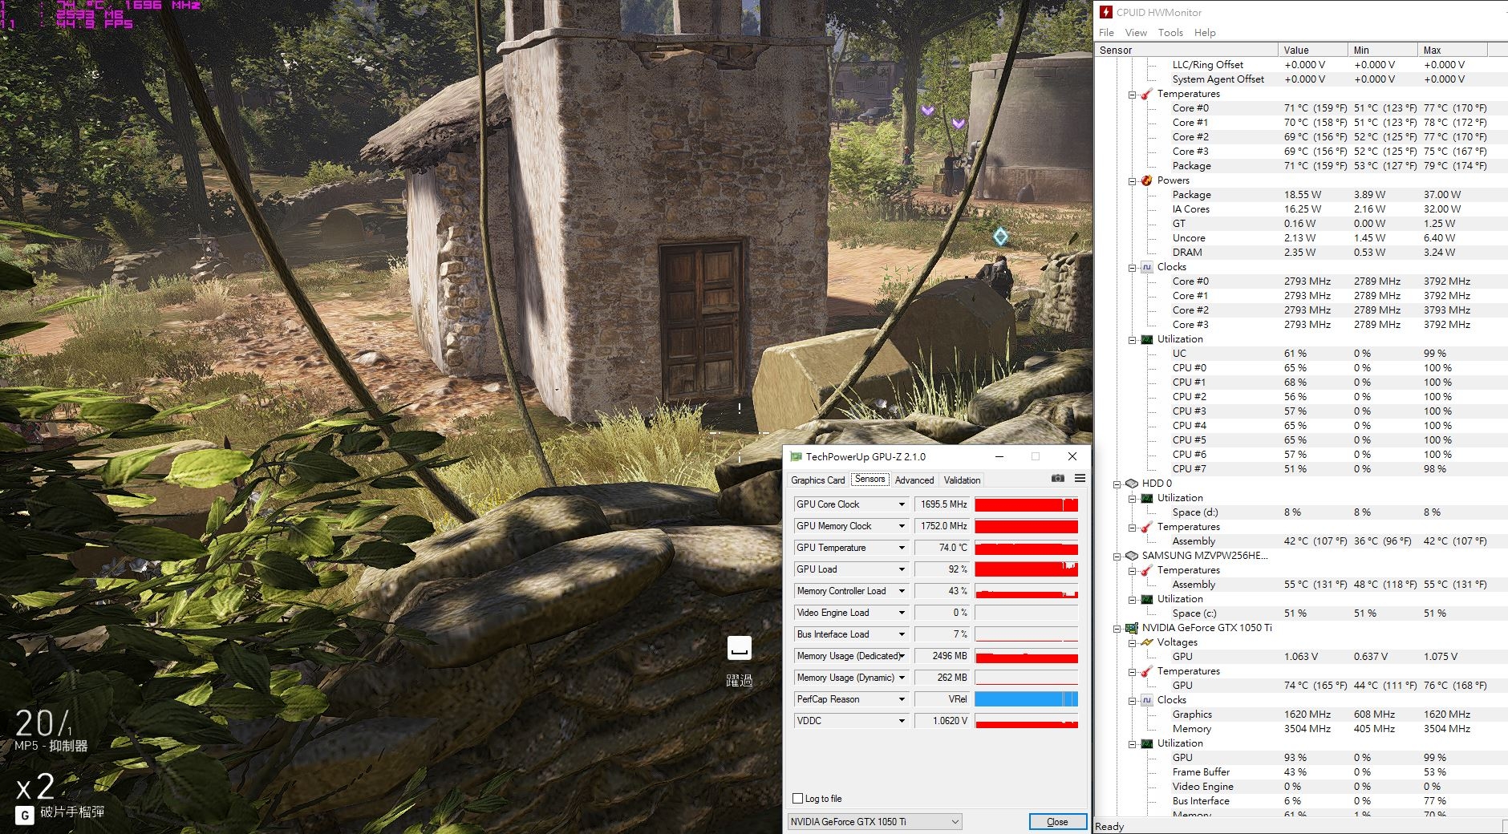Click the thermometer icon under NVIDIA Temperatures
Viewport: 1508px width, 834px height.
pos(1147,671)
